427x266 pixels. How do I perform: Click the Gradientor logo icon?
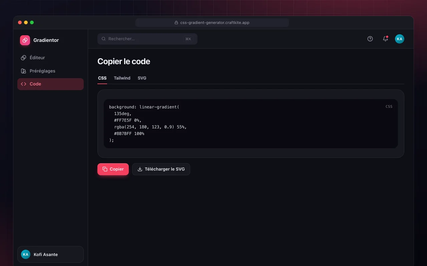point(25,40)
